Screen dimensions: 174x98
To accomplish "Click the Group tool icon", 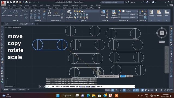I will (x=141, y=13).
